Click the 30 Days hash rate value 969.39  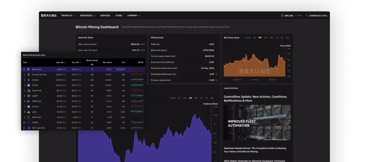(x=135, y=50)
